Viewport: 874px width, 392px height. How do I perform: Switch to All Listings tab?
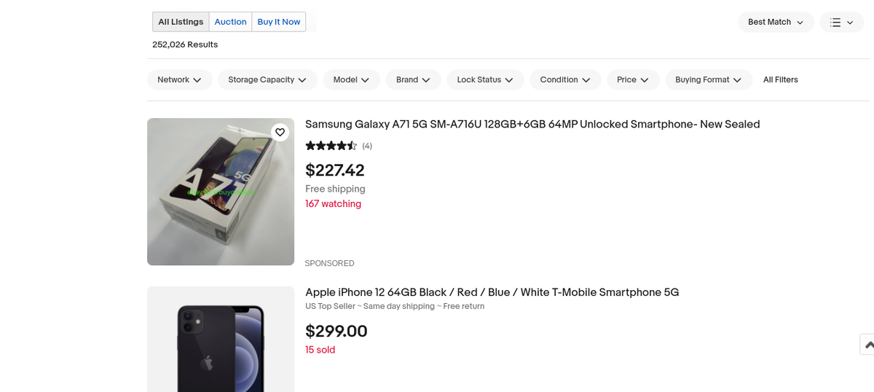[181, 22]
